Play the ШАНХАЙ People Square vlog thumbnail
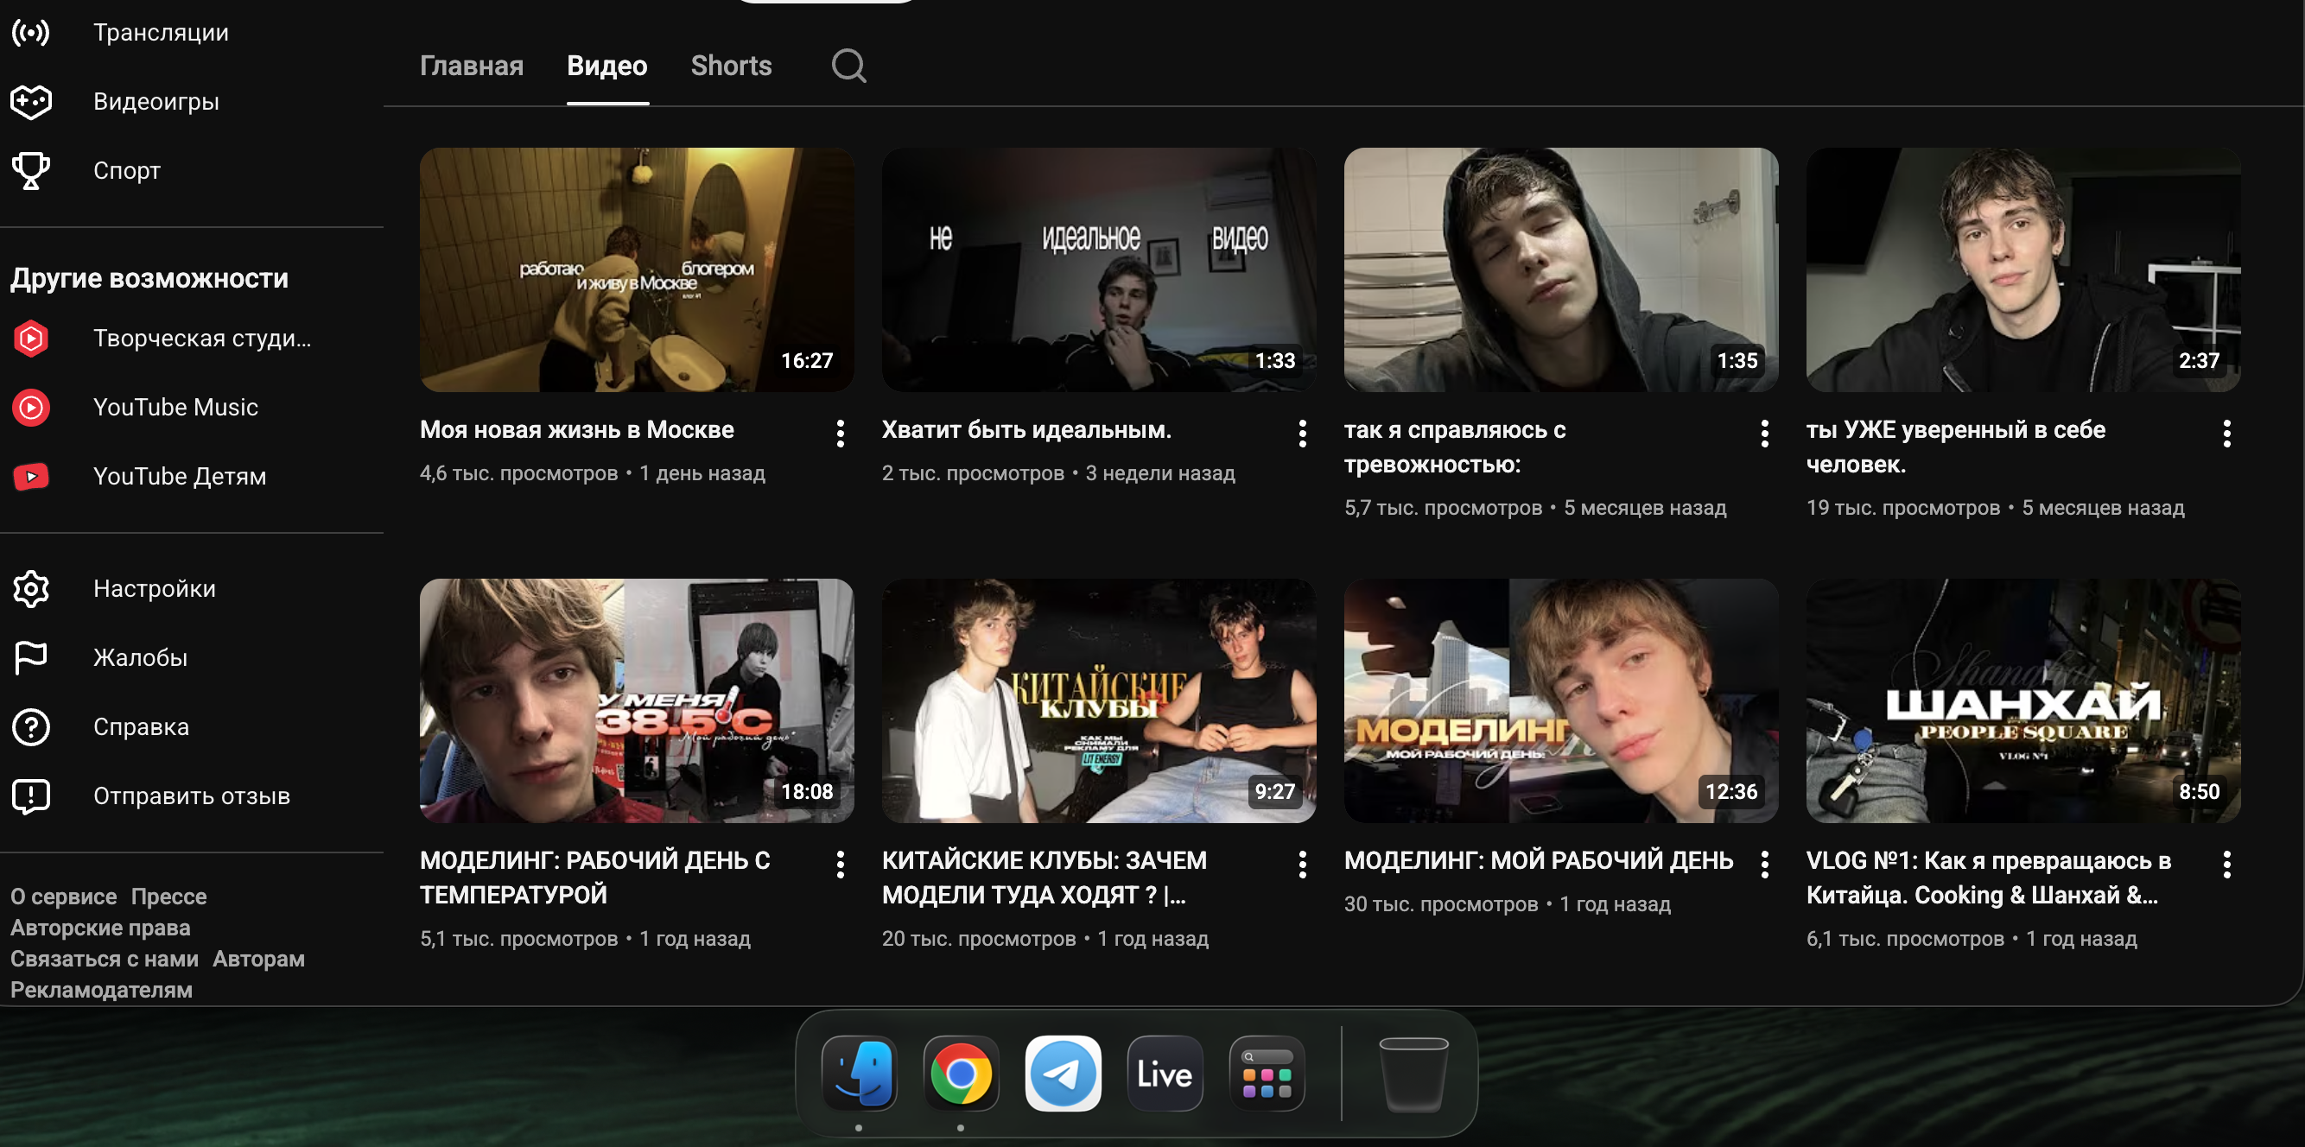Screen dimensions: 2305x1147 point(2022,700)
